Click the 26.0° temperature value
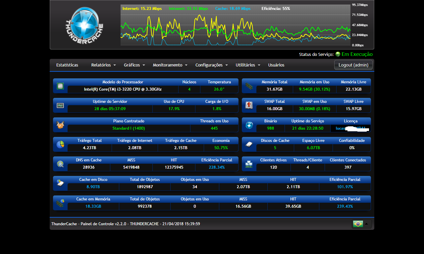The width and height of the screenshot is (424, 254). click(219, 89)
